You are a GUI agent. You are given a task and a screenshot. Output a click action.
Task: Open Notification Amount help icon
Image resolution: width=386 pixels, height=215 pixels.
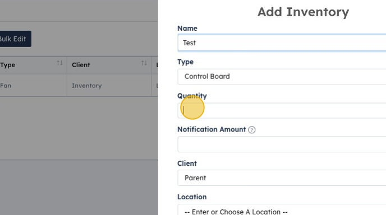[251, 130]
